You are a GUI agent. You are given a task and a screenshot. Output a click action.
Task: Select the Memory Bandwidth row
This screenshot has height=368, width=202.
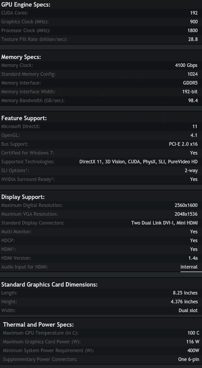[x=101, y=100]
